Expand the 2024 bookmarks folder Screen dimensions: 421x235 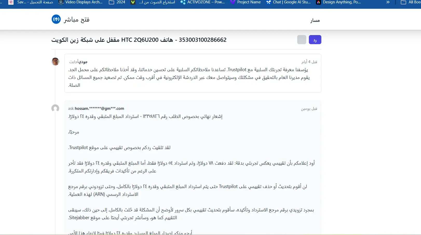pos(117,2)
